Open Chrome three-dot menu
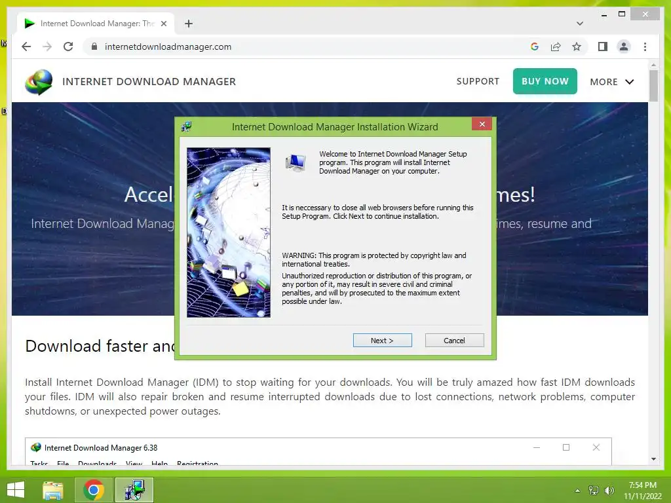 coord(645,47)
